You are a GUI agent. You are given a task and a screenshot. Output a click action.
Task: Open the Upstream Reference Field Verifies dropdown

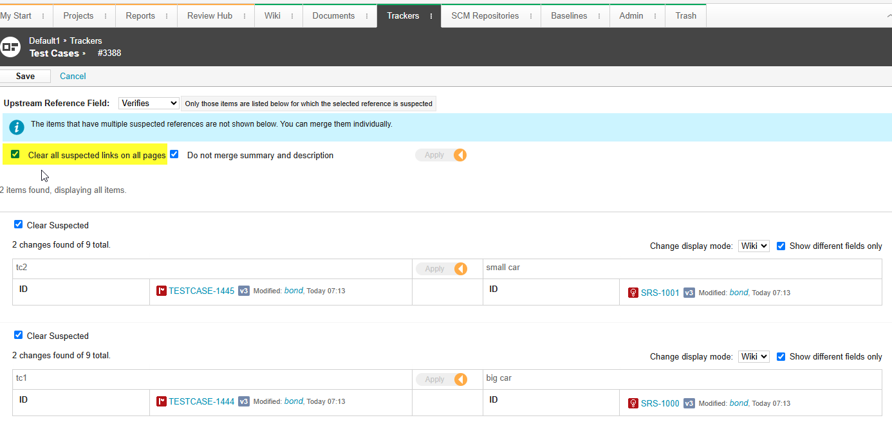point(149,103)
